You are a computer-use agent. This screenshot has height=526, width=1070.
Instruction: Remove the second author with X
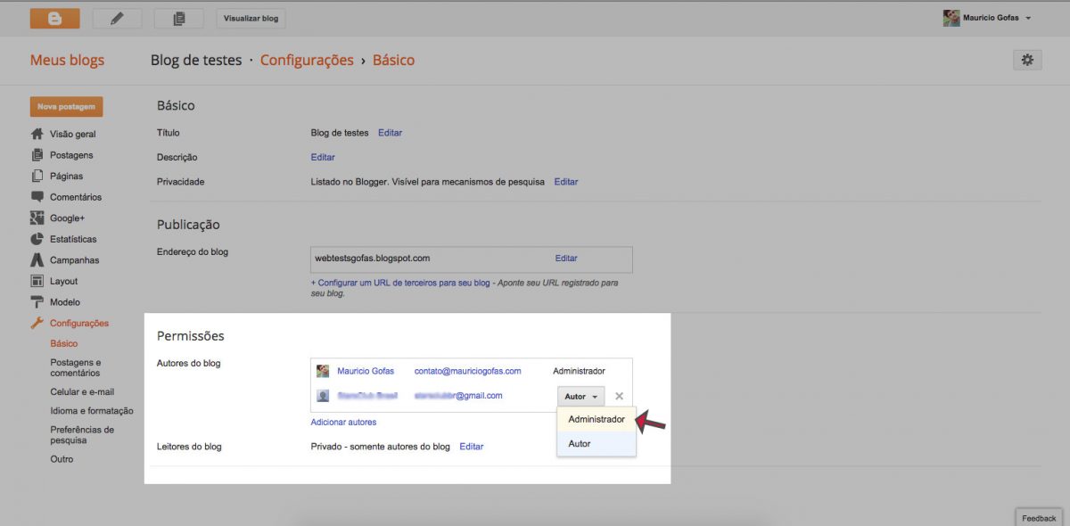[x=620, y=397]
